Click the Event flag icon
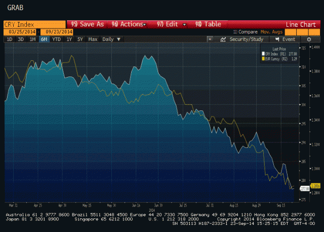 277,39
